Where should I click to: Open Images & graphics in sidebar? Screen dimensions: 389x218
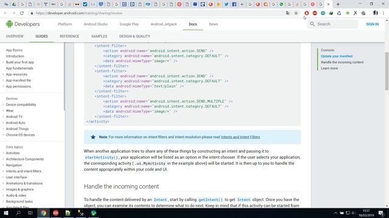19,190
